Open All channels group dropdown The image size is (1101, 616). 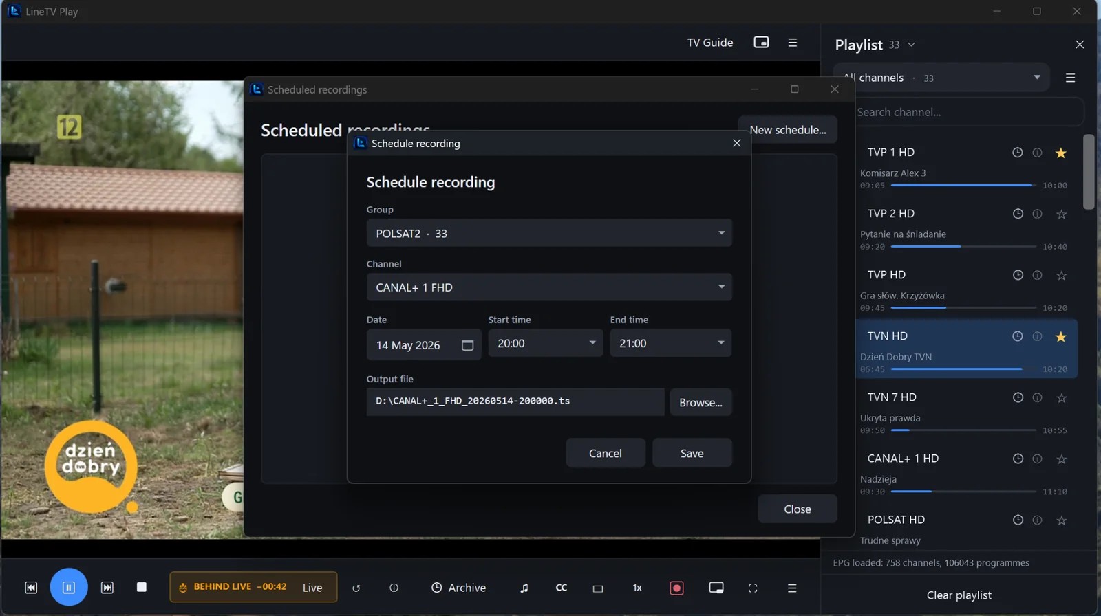click(x=942, y=78)
